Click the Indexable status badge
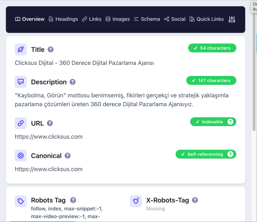This screenshot has height=222, width=257. 213,122
